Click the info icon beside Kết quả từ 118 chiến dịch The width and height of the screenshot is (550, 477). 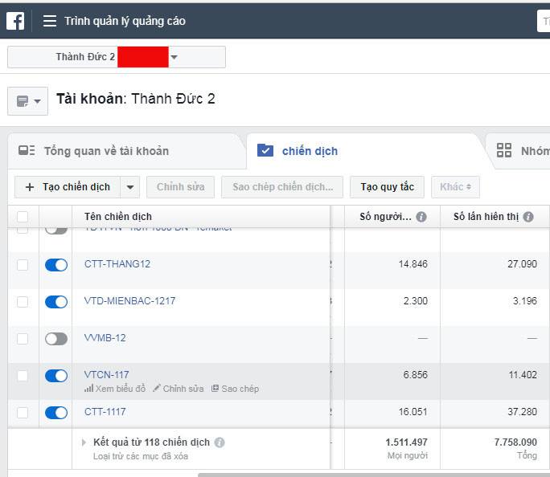[220, 442]
